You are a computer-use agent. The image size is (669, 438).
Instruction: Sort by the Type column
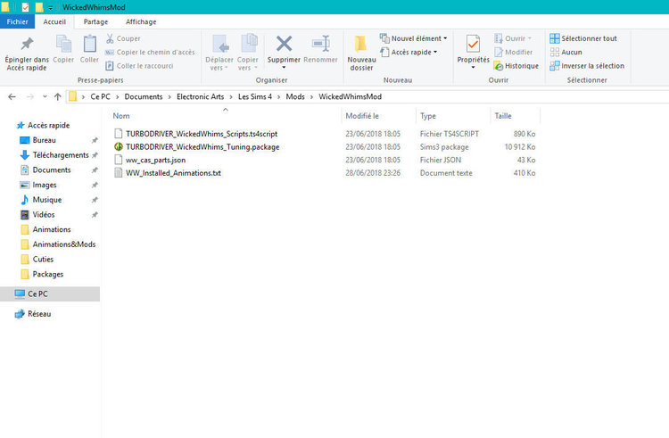tap(428, 116)
